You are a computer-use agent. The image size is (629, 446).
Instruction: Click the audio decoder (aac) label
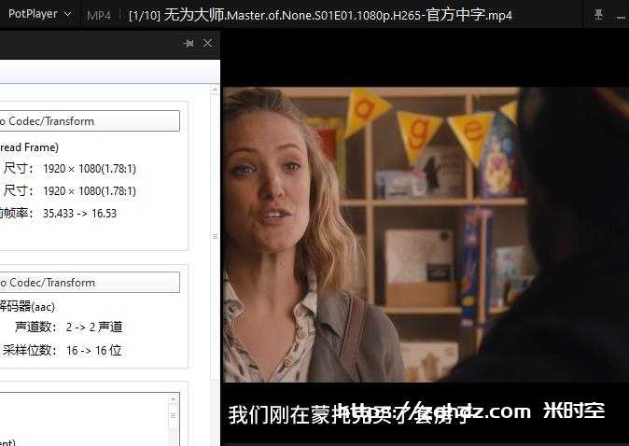click(x=27, y=307)
